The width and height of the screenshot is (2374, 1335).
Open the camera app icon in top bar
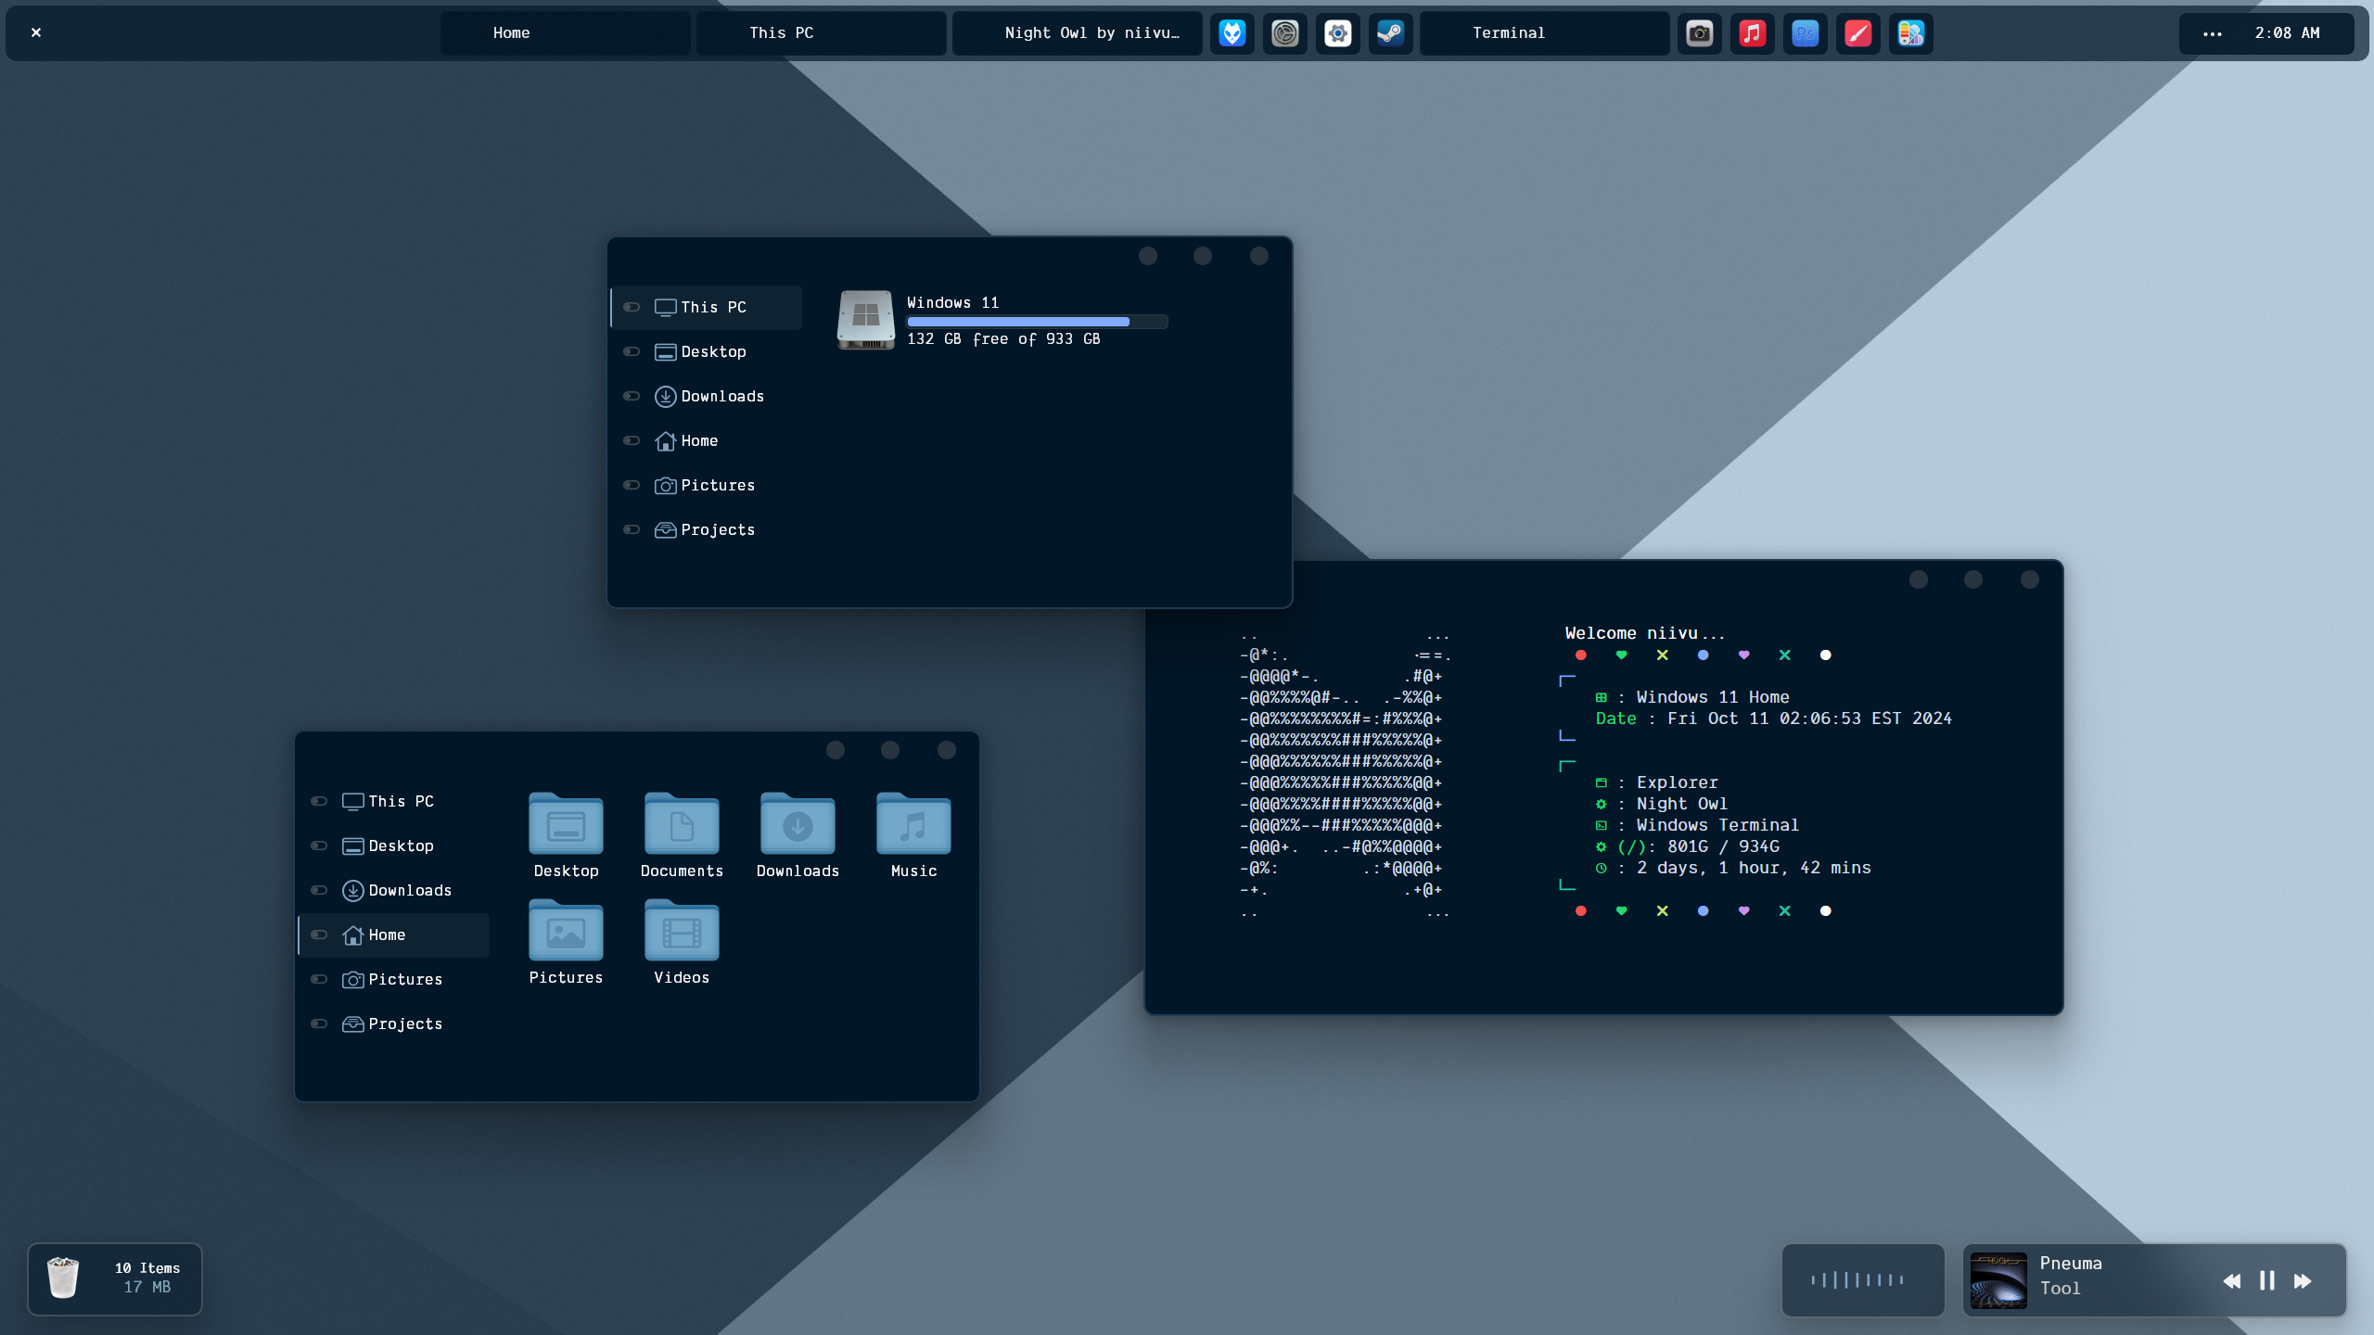coord(1699,33)
